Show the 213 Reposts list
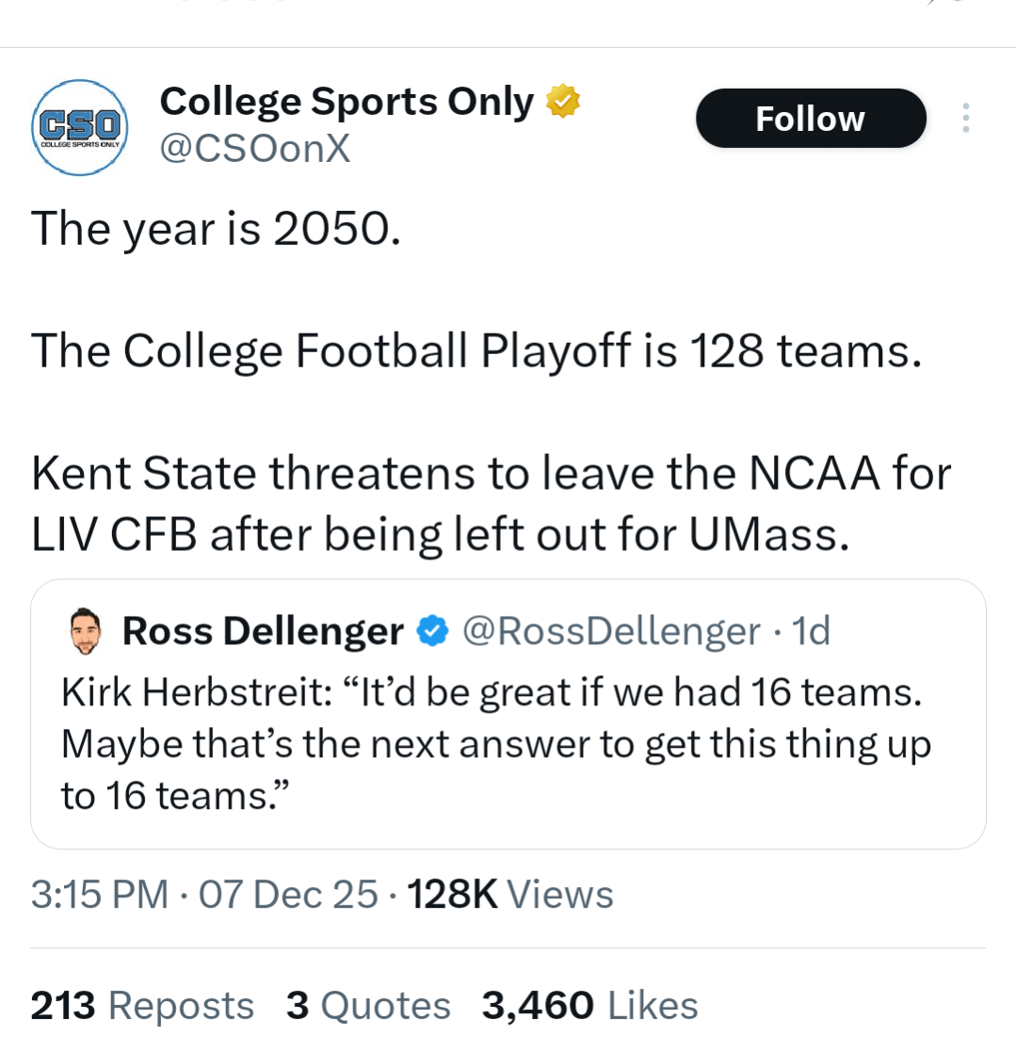Screen dimensions: 1016x1051 tap(142, 1006)
